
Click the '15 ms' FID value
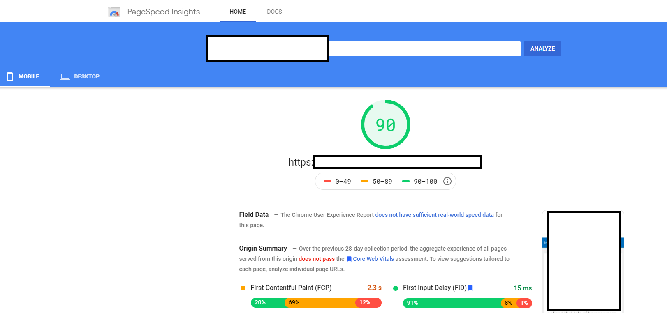523,288
